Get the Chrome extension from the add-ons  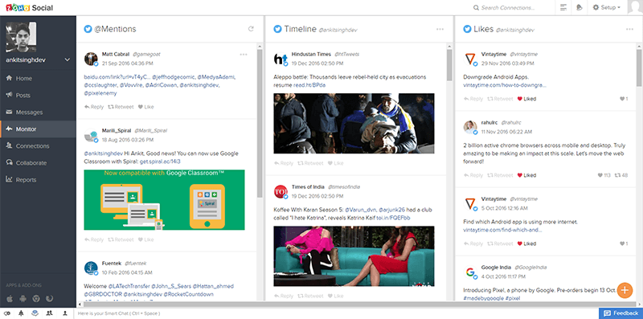point(36,299)
